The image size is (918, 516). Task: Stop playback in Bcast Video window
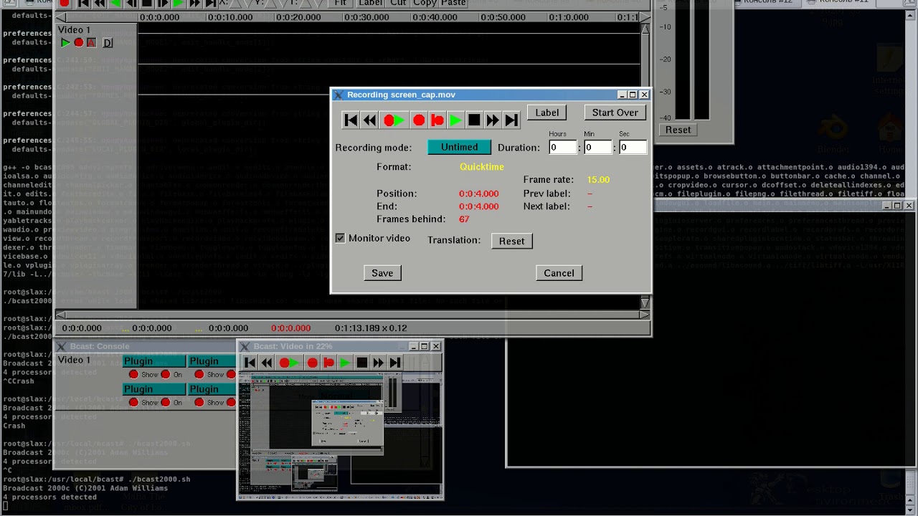[x=362, y=363]
